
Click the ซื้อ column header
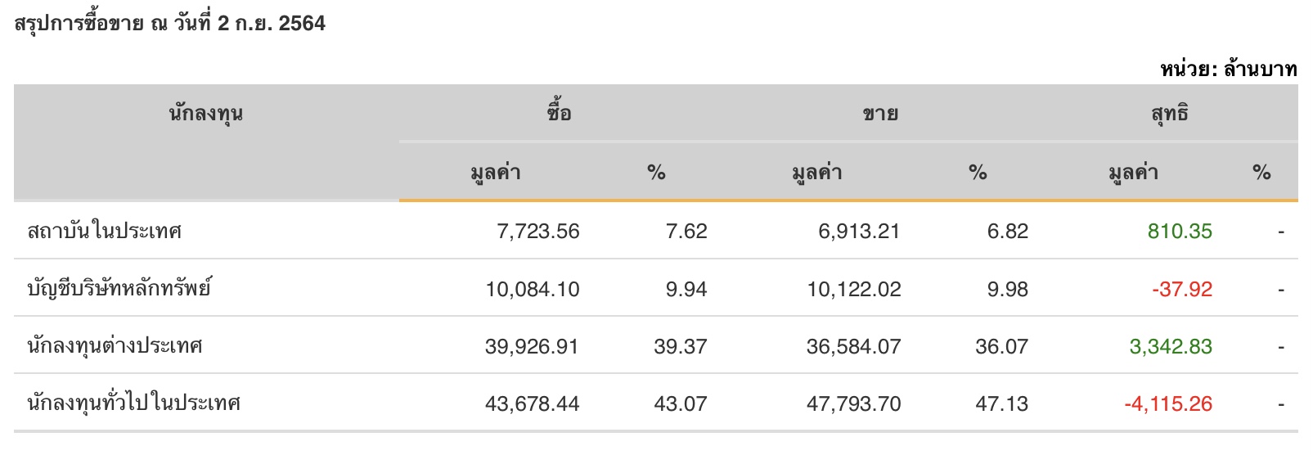point(560,112)
